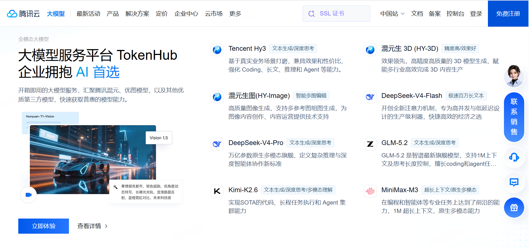Click the 全模态大模型 label
529x248 pixels.
[33, 39]
